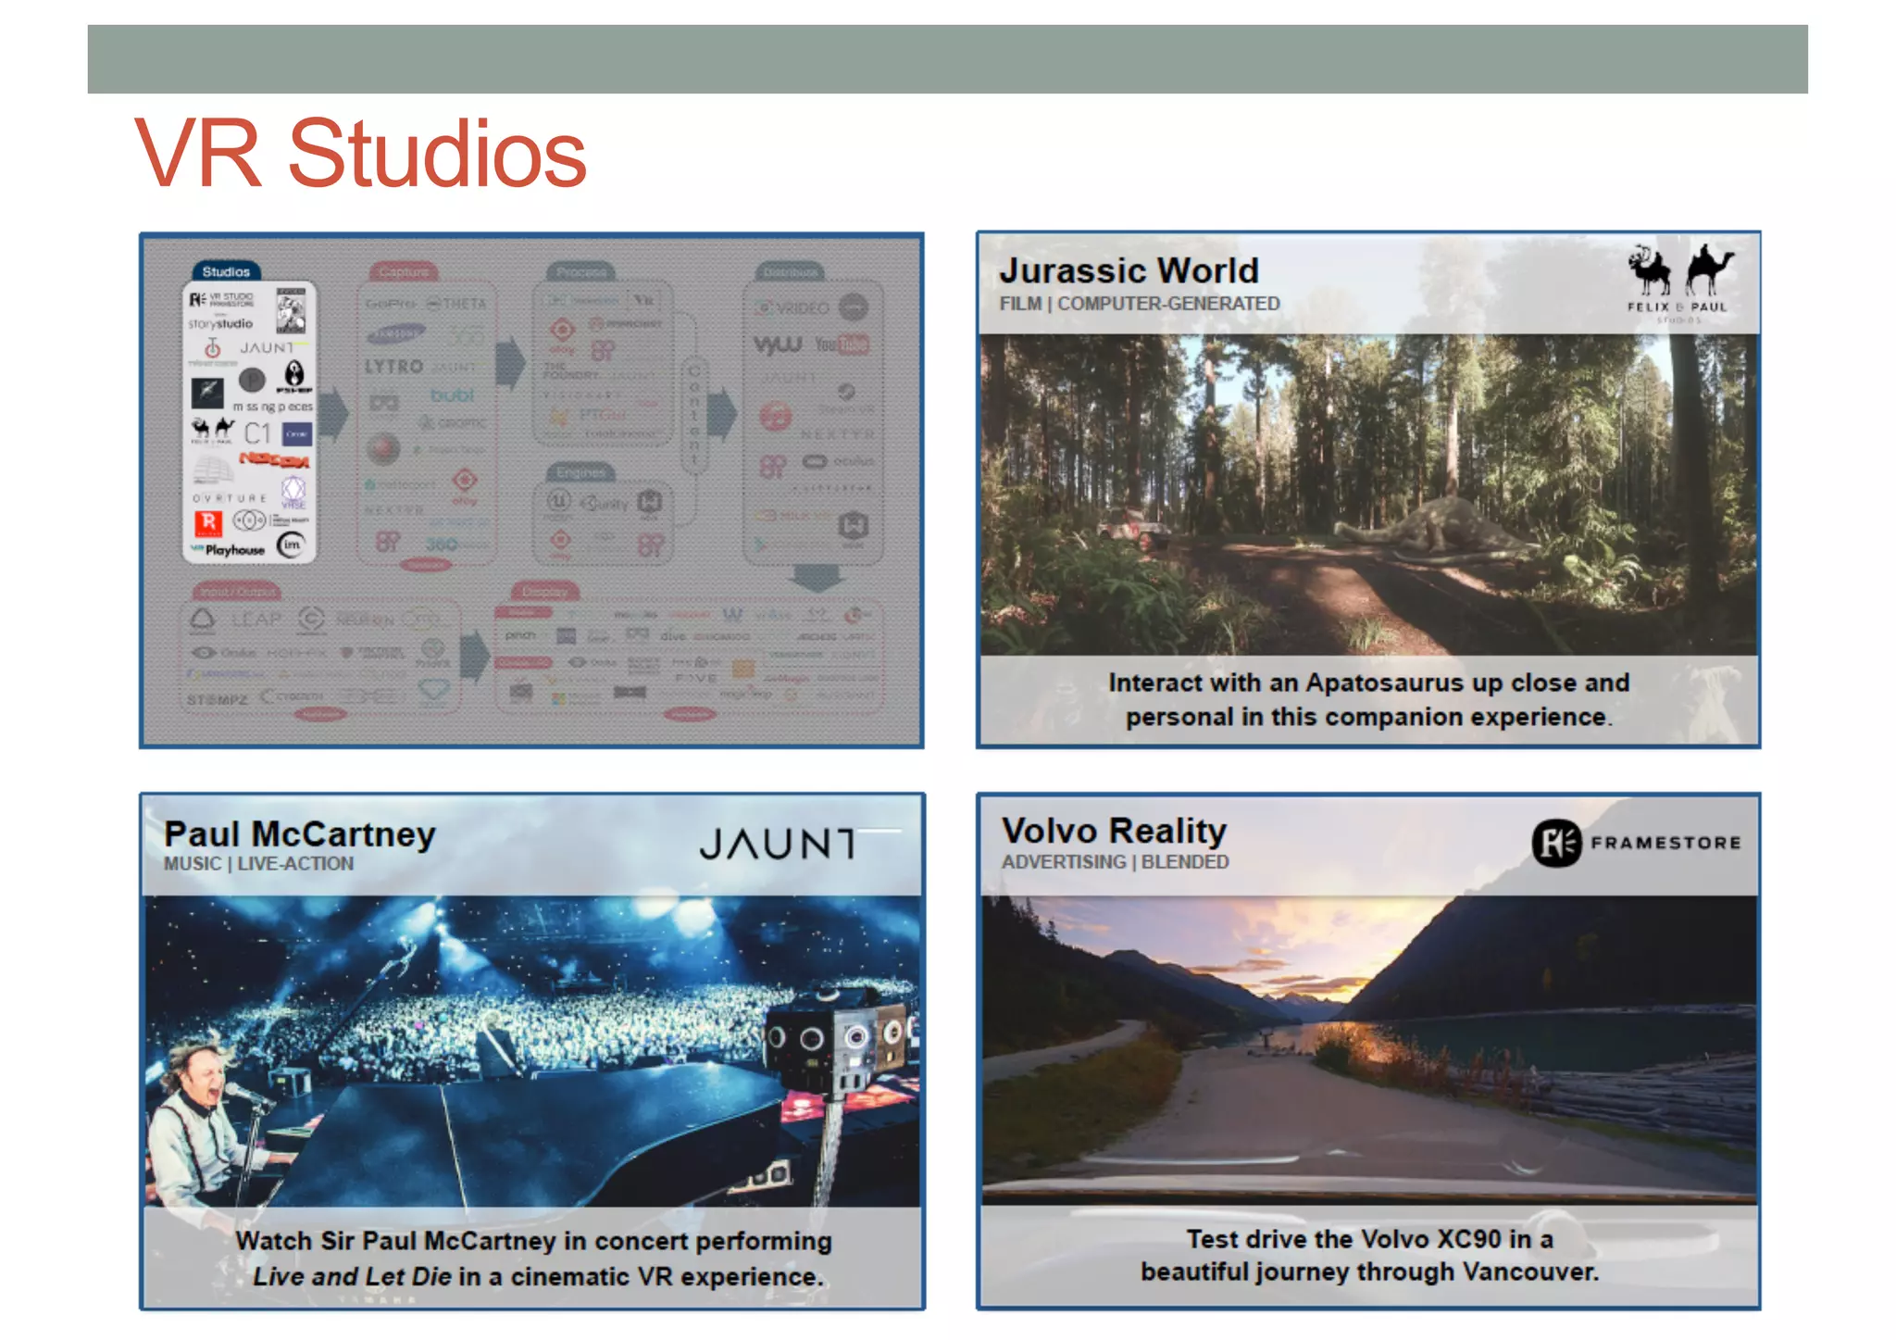This screenshot has width=1896, height=1340.
Task: Click the Volvo XC90 test drive caption
Action: [1369, 1255]
